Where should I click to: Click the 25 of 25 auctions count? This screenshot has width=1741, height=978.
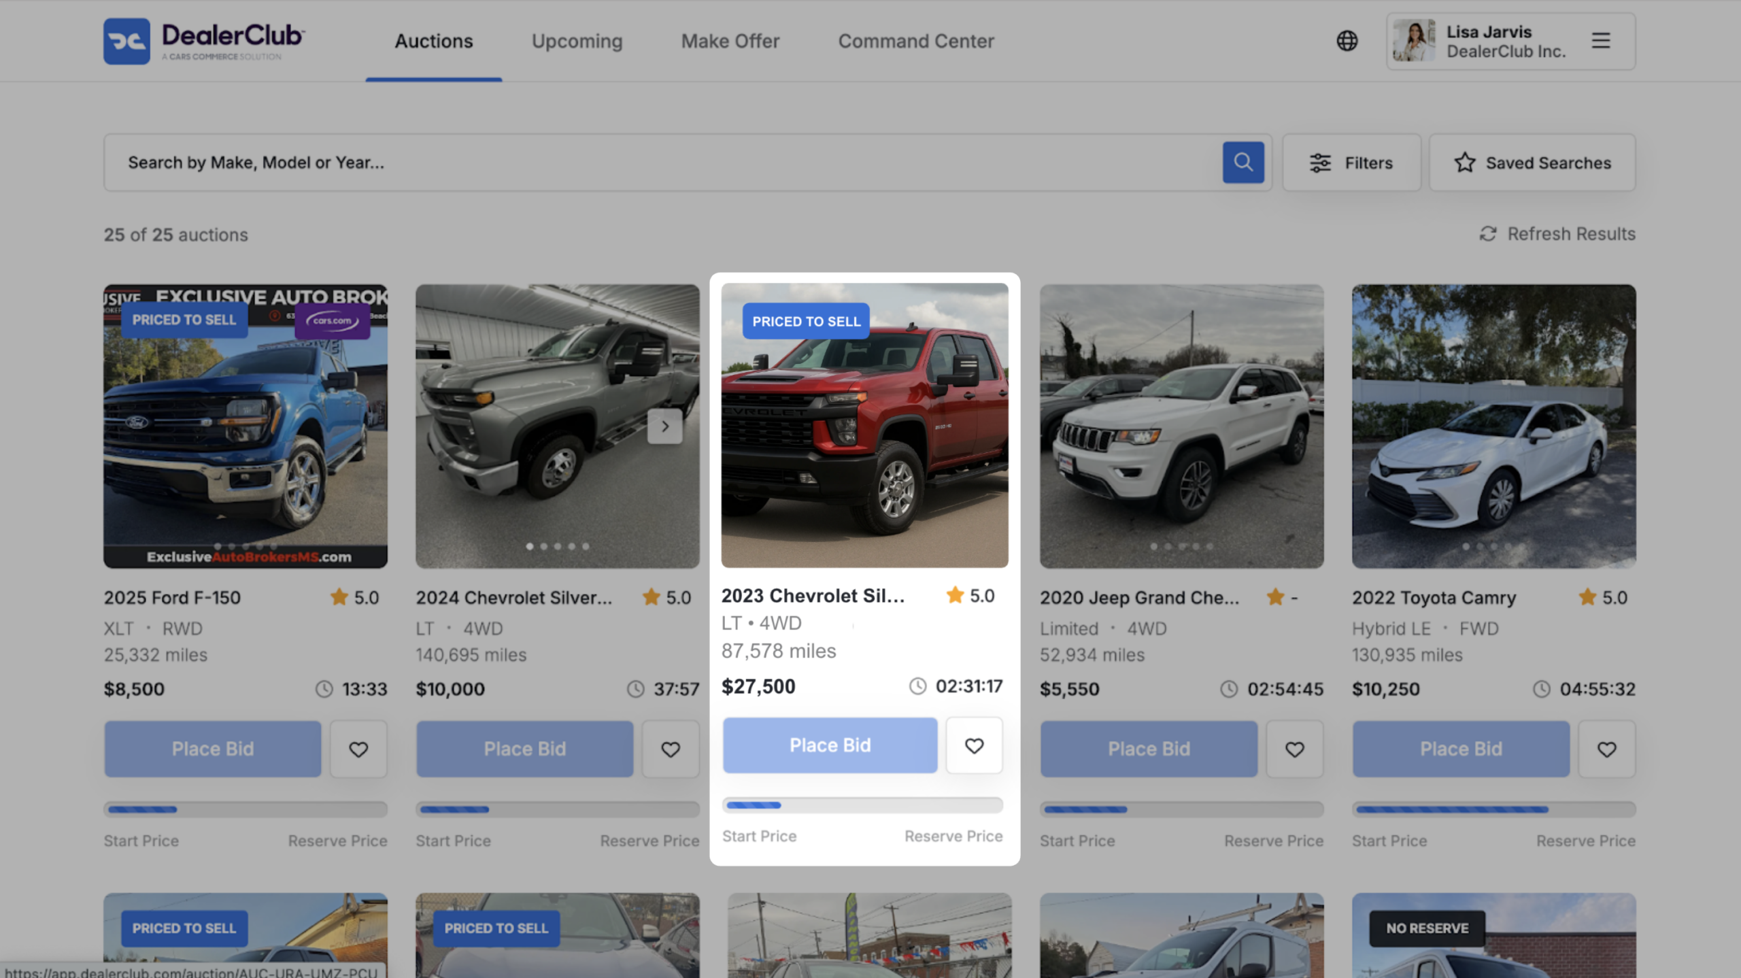[175, 235]
